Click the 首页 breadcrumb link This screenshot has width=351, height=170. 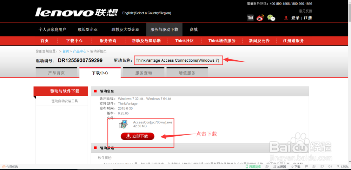(66, 51)
